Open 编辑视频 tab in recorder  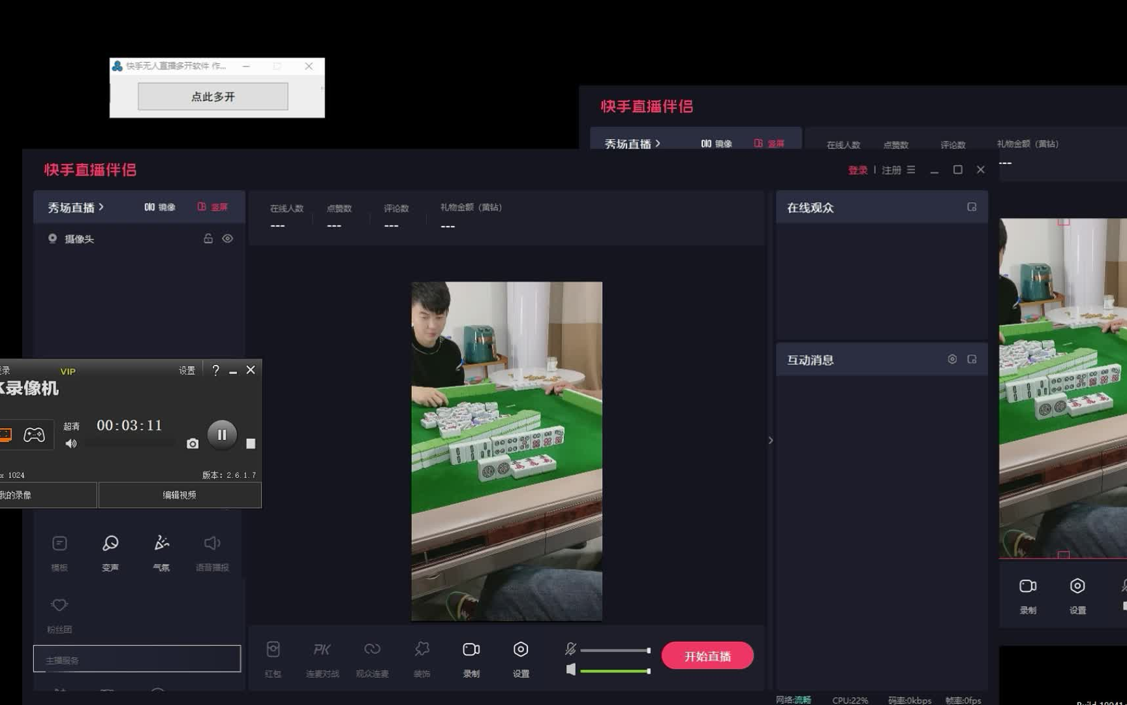pyautogui.click(x=179, y=495)
